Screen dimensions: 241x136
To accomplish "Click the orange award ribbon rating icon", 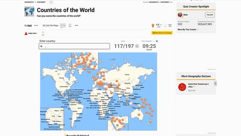I will [x=153, y=26].
